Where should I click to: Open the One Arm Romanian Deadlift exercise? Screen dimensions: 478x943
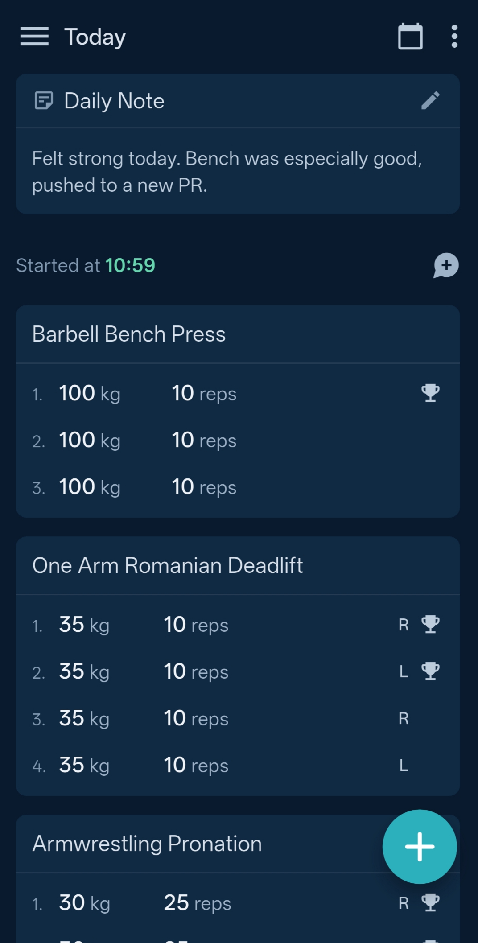[168, 565]
